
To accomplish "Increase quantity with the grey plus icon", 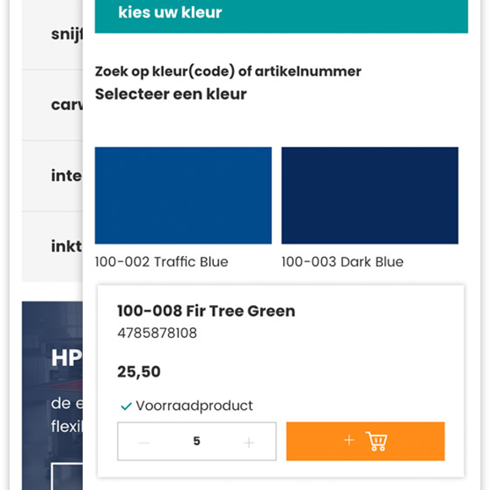I will click(248, 443).
